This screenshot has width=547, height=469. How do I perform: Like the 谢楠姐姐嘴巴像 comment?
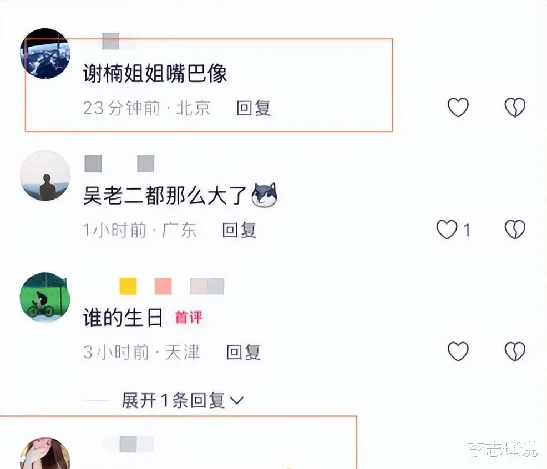tap(458, 107)
